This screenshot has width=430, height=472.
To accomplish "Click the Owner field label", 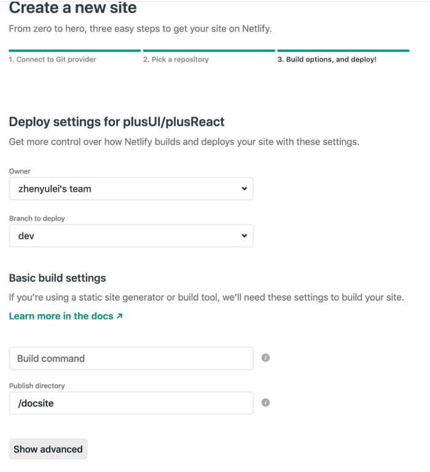I will pos(20,171).
